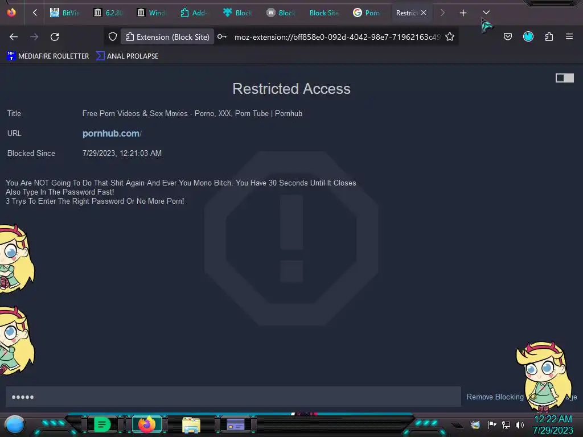This screenshot has width=583, height=437.
Task: Open the saved password key icon
Action: coord(222,36)
